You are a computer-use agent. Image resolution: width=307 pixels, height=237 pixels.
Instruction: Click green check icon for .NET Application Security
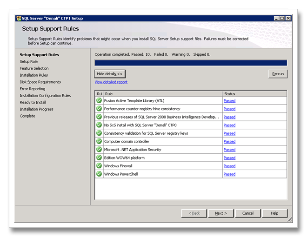click(99, 149)
